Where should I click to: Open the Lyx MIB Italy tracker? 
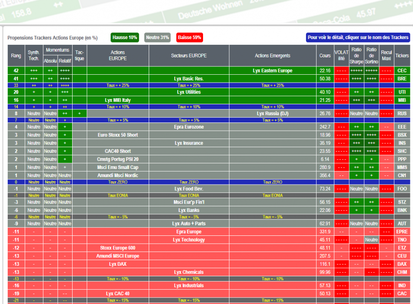pos(117,100)
